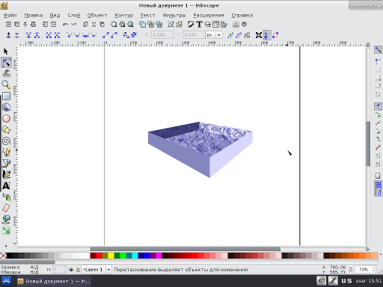Open the Text and Font dialog icon
The height and width of the screenshot is (287, 383).
[x=199, y=25]
